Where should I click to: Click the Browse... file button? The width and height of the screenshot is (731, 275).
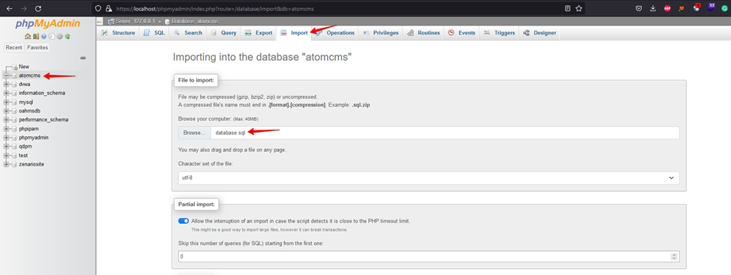coord(194,133)
